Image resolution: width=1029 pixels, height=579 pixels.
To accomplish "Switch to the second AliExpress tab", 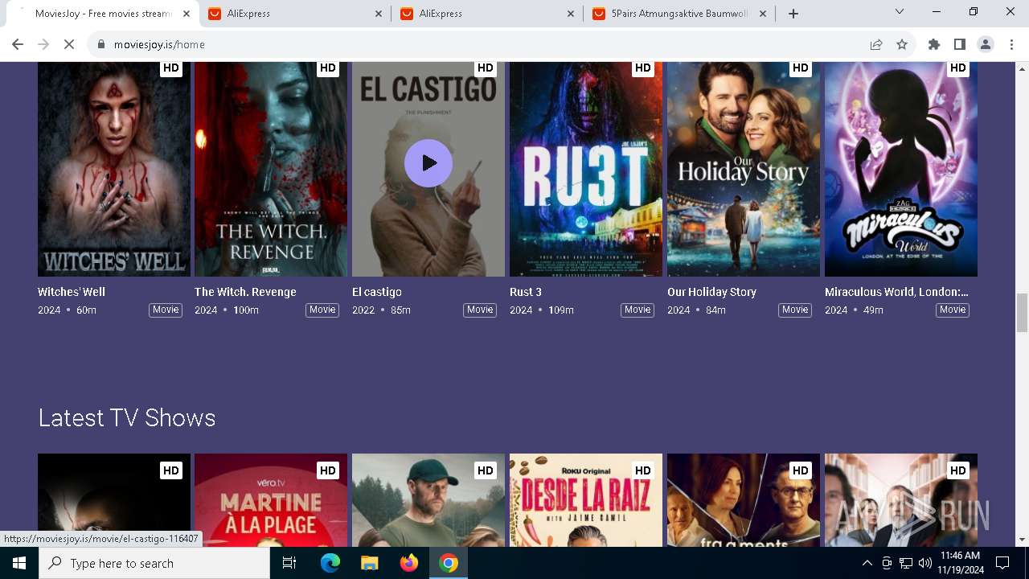I will (x=487, y=14).
